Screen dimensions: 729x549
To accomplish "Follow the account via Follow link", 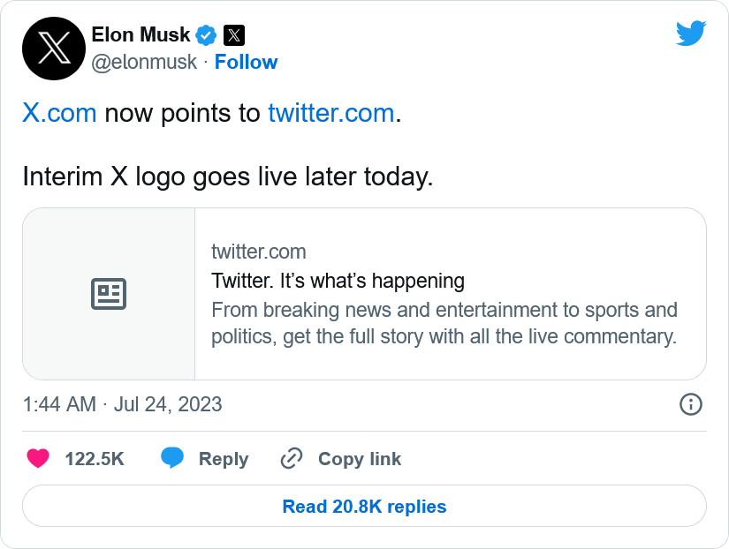I will [246, 62].
